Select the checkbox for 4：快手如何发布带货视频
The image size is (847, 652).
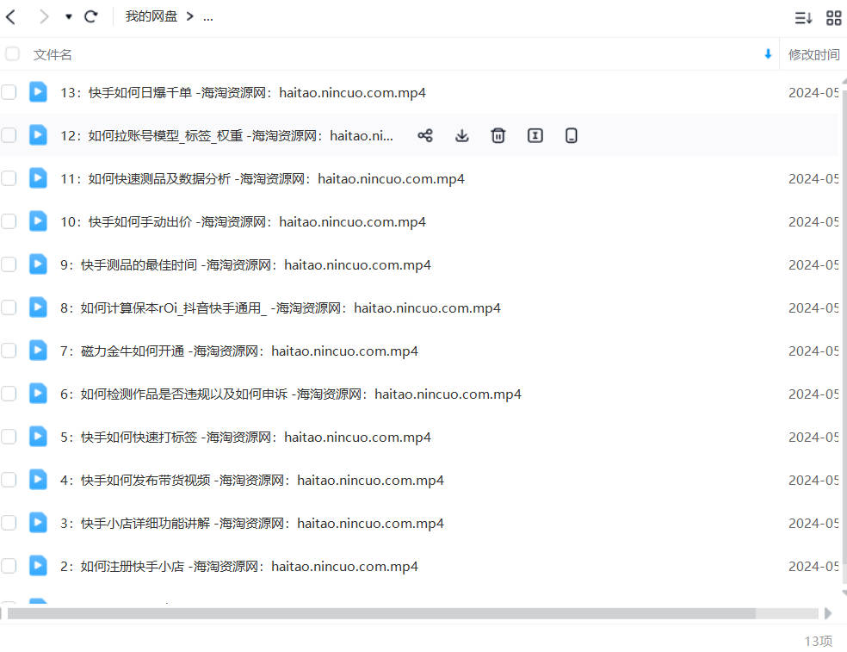[9, 480]
